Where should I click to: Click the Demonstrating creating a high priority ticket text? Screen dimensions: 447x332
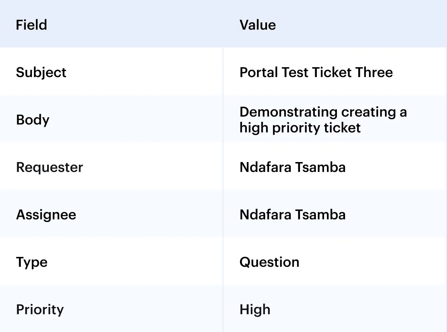click(x=323, y=120)
